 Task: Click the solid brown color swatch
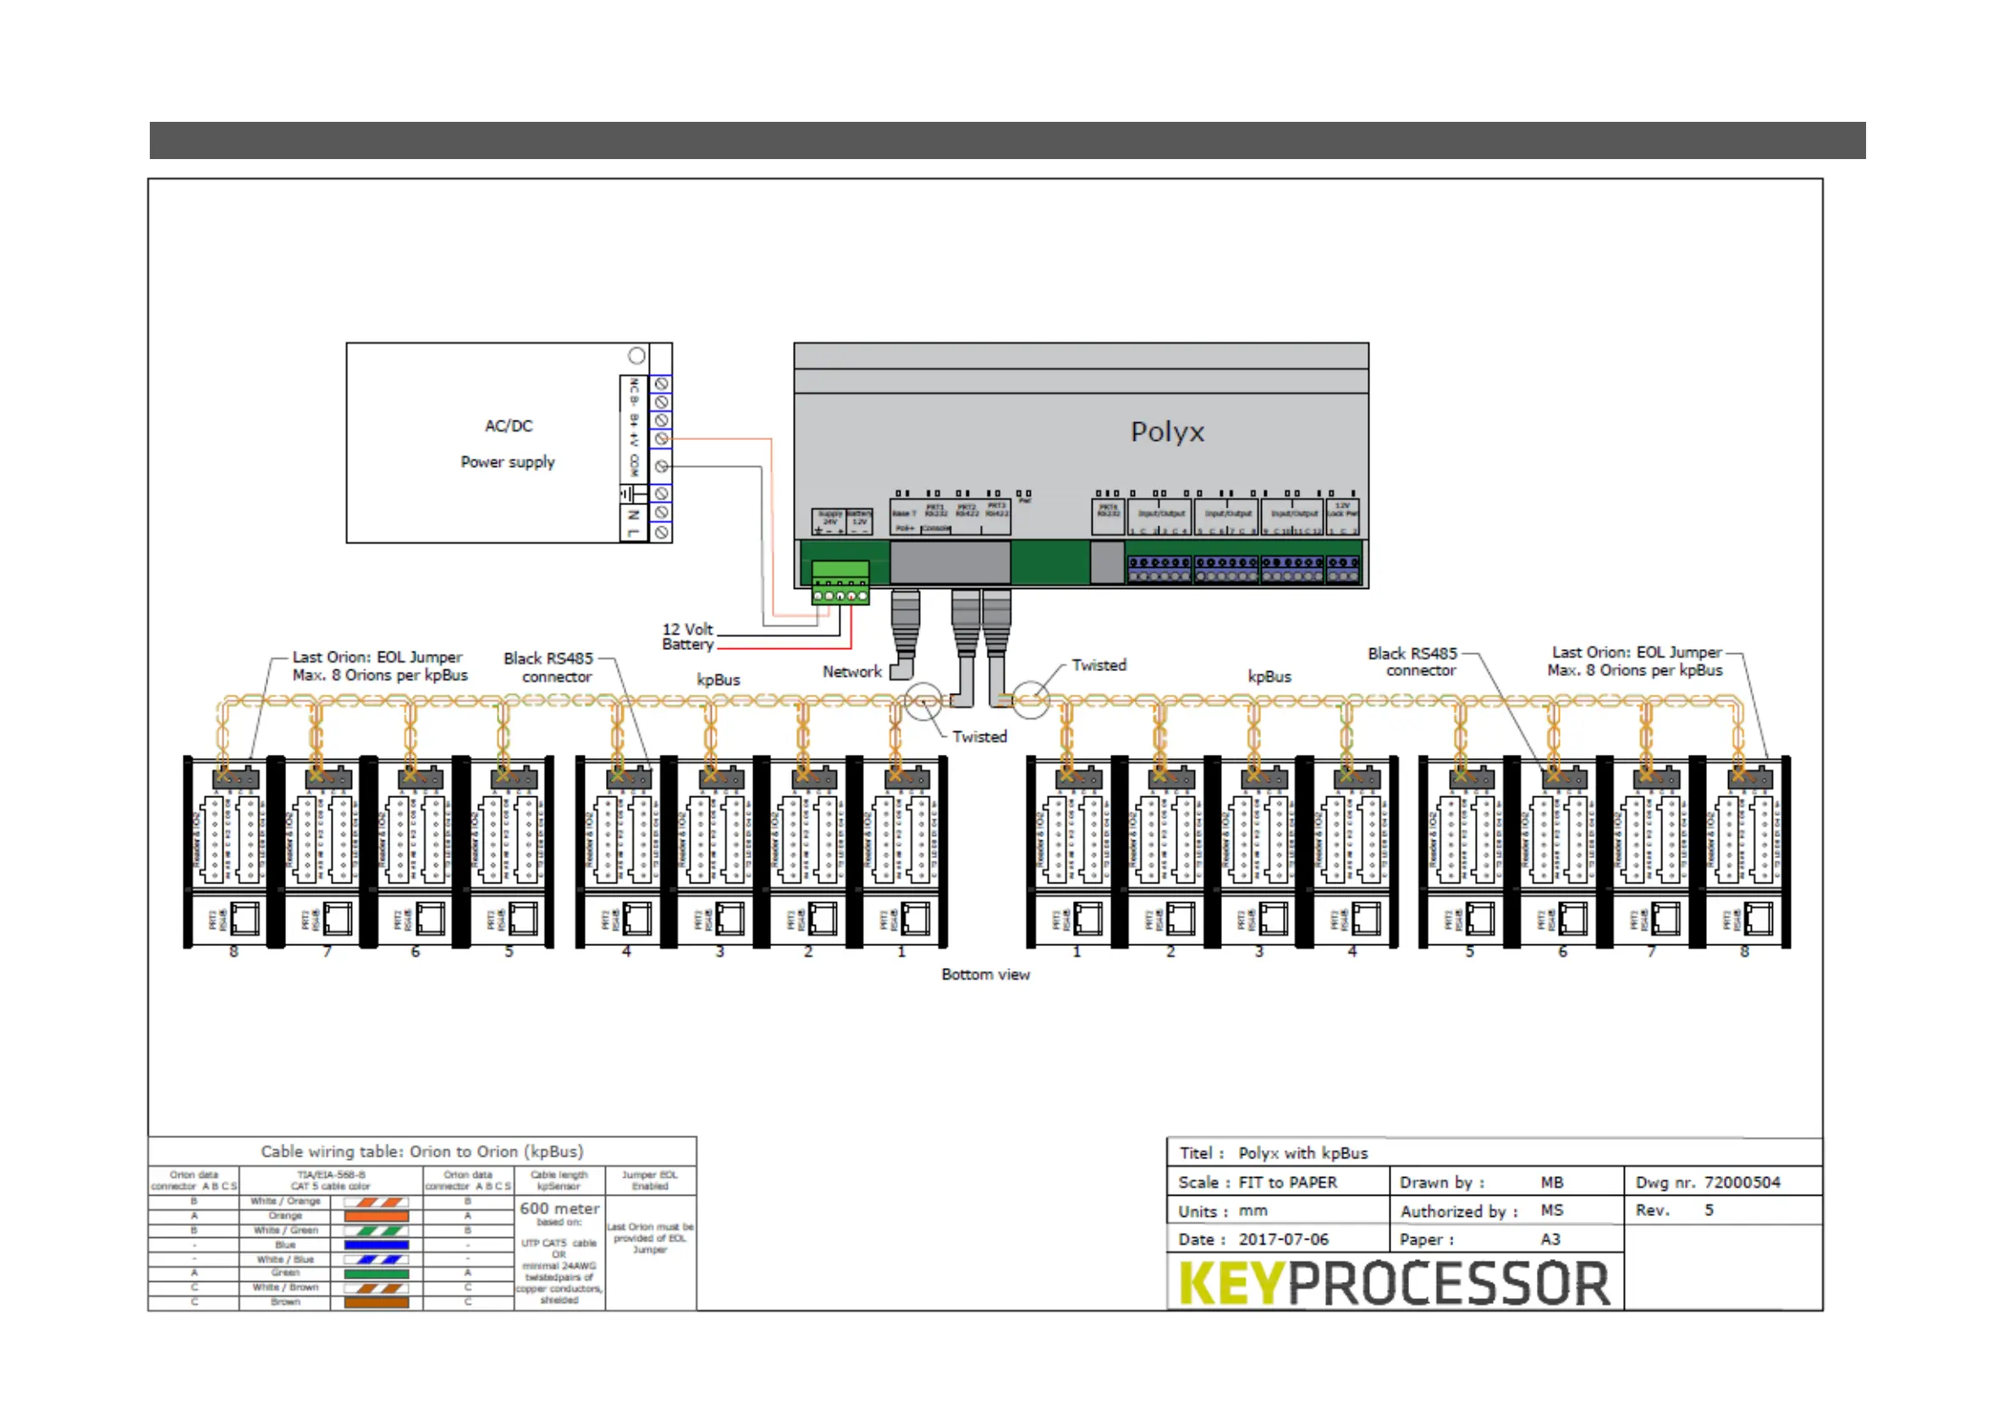pos(377,1303)
